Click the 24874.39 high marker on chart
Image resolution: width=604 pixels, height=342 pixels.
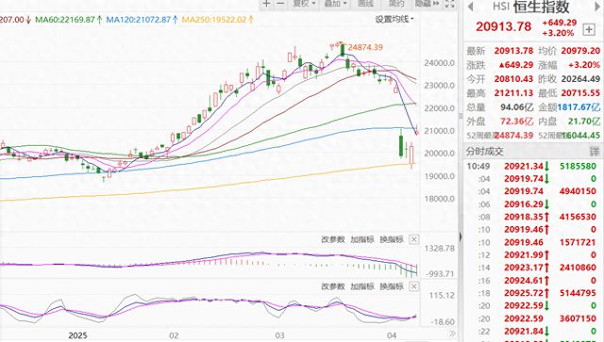pyautogui.click(x=365, y=47)
